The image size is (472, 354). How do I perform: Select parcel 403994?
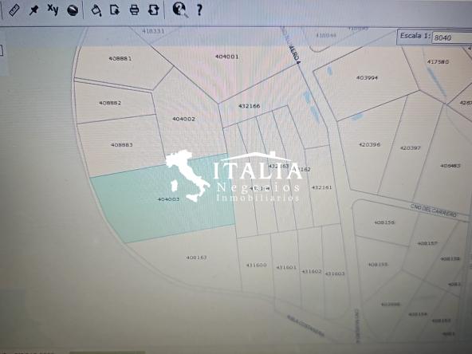[367, 77]
